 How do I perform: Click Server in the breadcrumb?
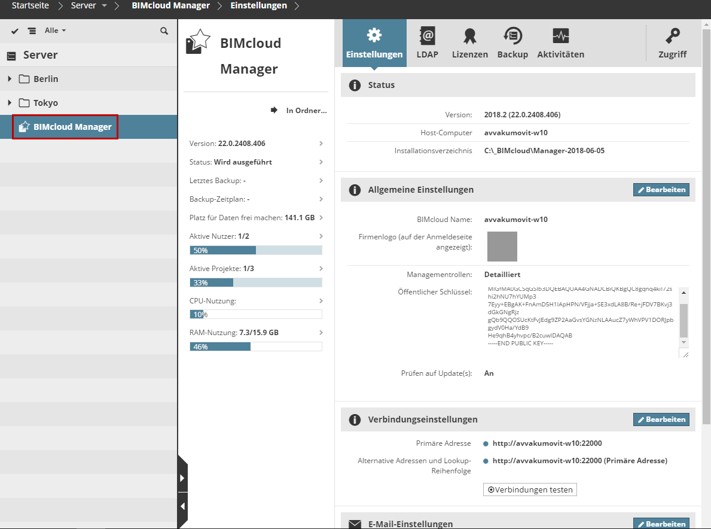[x=84, y=6]
